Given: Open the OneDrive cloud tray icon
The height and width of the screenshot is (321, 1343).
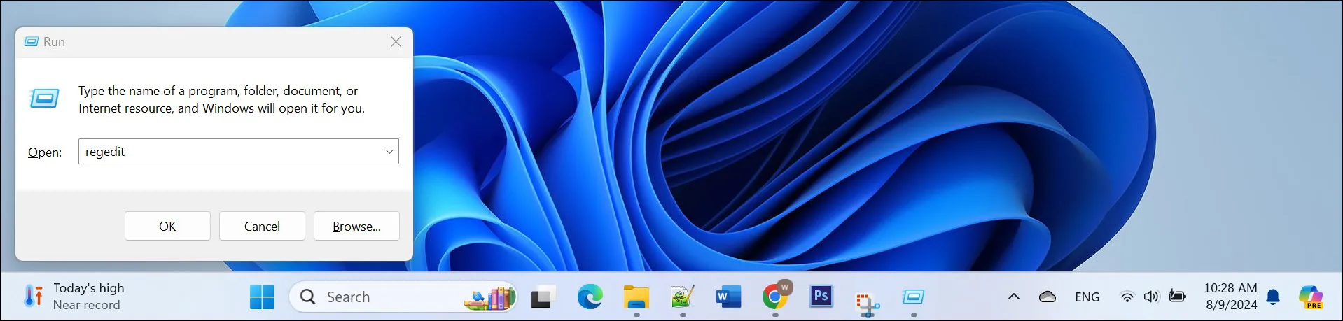Looking at the screenshot, I should click(1048, 297).
